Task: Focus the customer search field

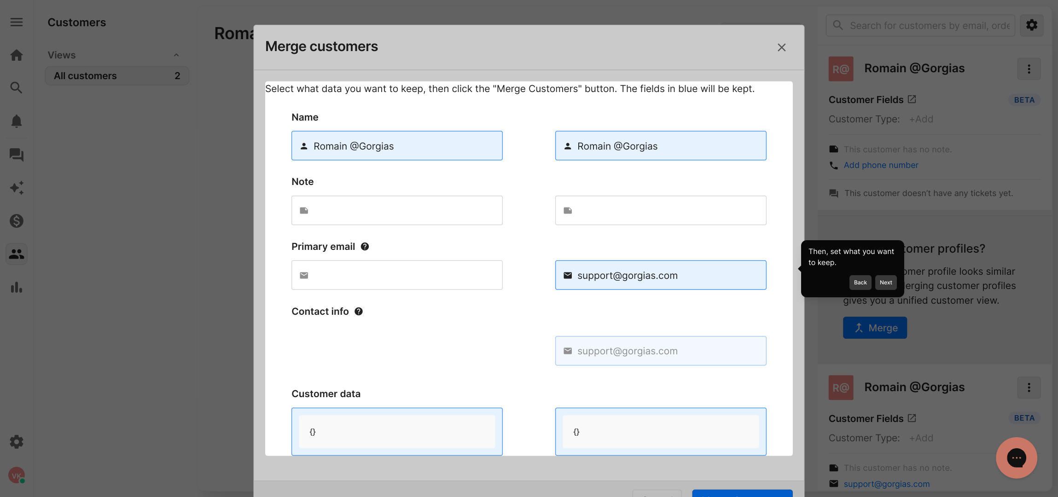Action: click(921, 25)
